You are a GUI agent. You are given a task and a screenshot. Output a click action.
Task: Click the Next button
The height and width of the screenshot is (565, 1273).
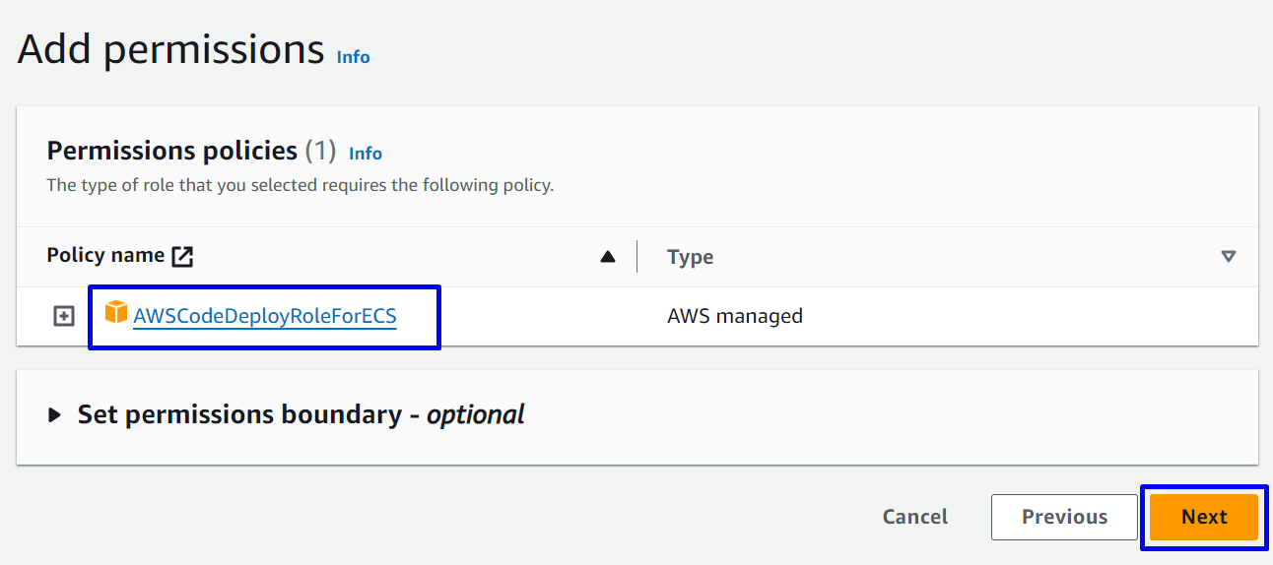pyautogui.click(x=1203, y=517)
